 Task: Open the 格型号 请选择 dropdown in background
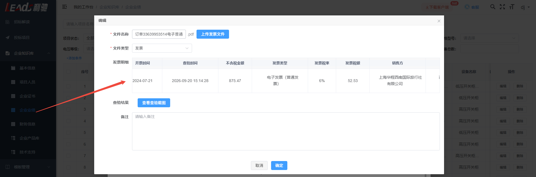[489, 38]
